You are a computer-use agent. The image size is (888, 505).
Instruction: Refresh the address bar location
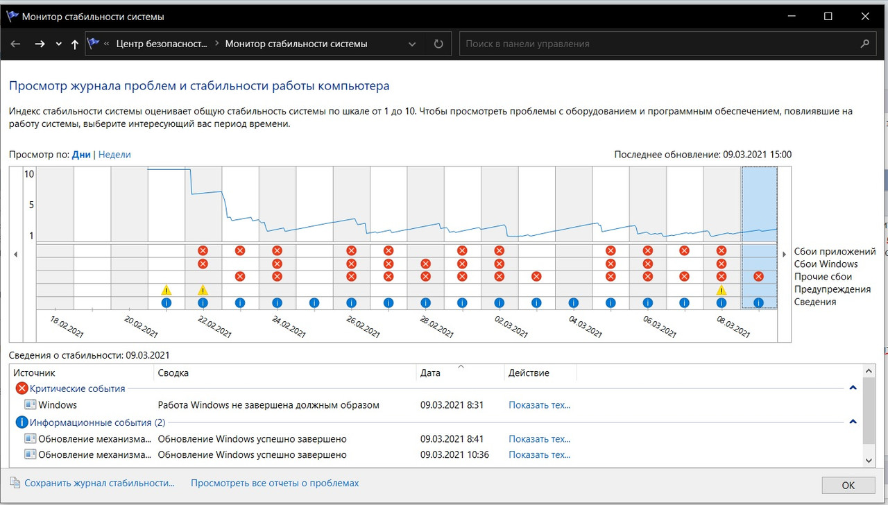[x=438, y=44]
